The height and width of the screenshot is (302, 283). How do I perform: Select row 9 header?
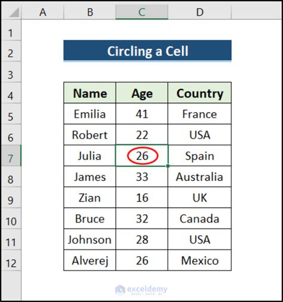[11, 198]
